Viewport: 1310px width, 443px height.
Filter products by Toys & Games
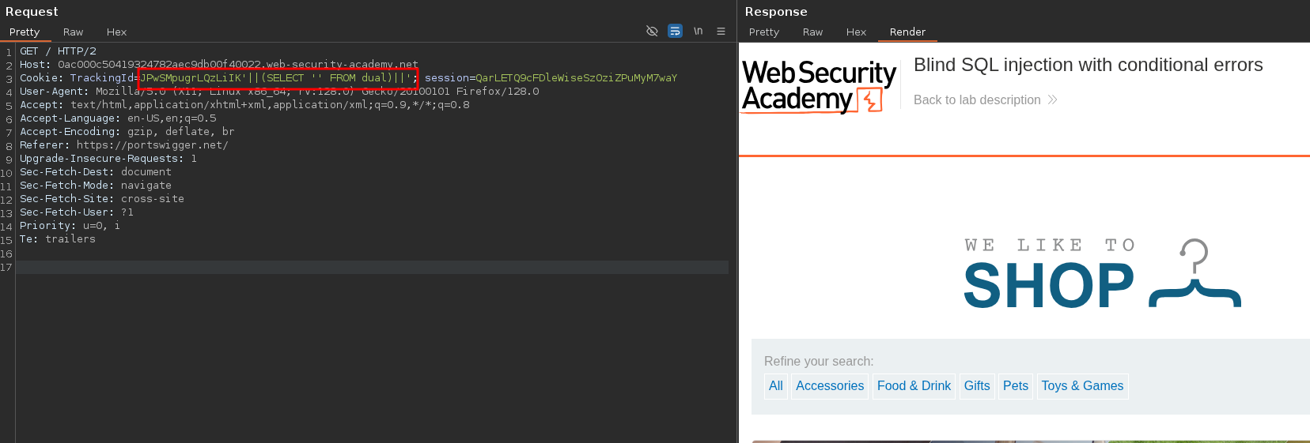point(1082,386)
